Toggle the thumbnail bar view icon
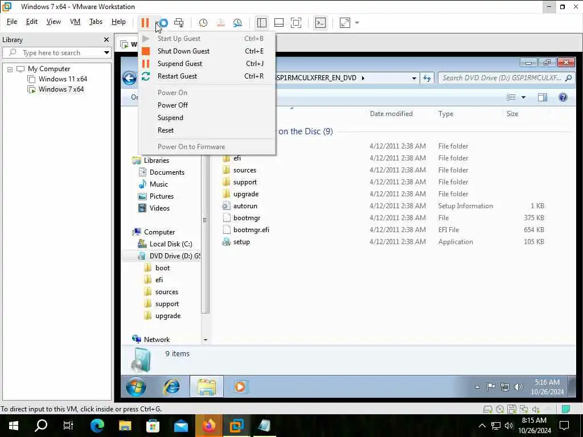 point(279,23)
